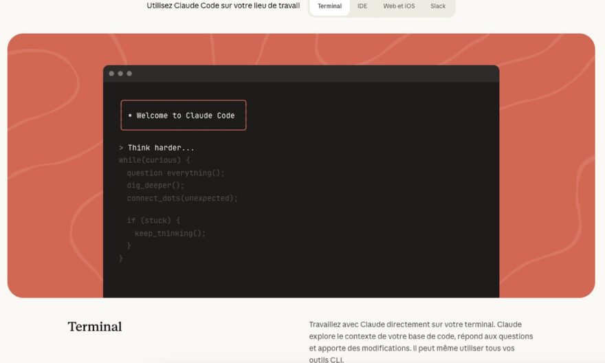Click the middle dot in terminal title bar
Screen dimensions: 605x363
(120, 74)
